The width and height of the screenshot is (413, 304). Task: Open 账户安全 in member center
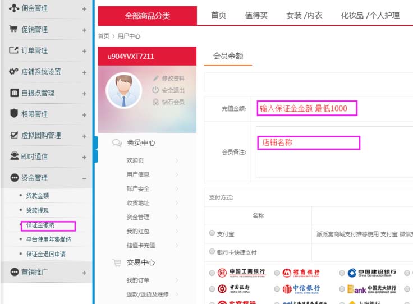(137, 188)
